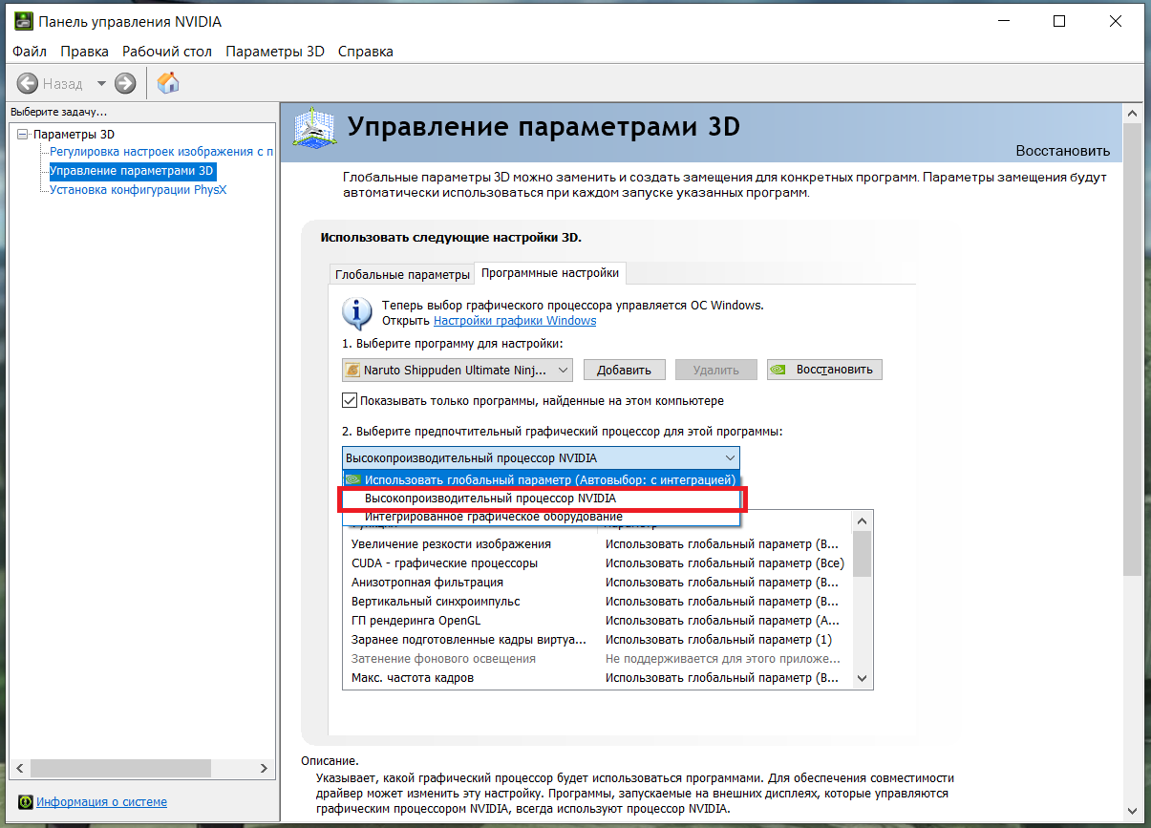Click the 3D settings header icon

[313, 130]
